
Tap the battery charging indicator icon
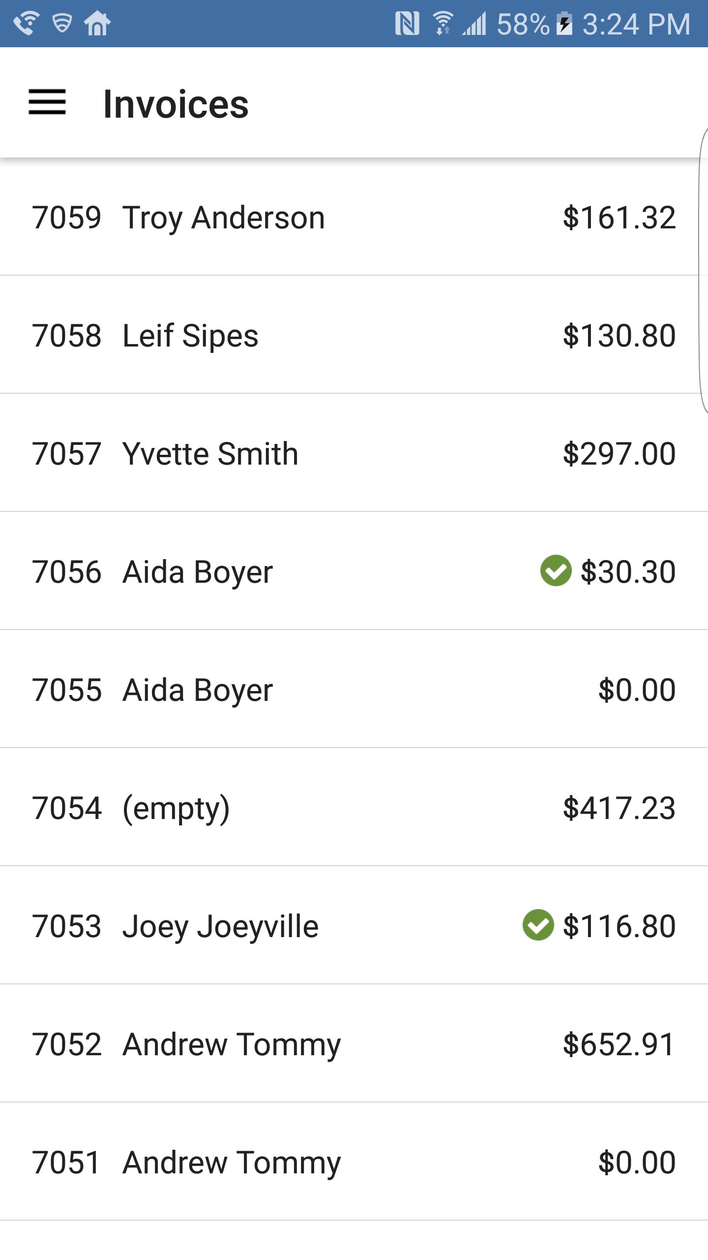(564, 24)
